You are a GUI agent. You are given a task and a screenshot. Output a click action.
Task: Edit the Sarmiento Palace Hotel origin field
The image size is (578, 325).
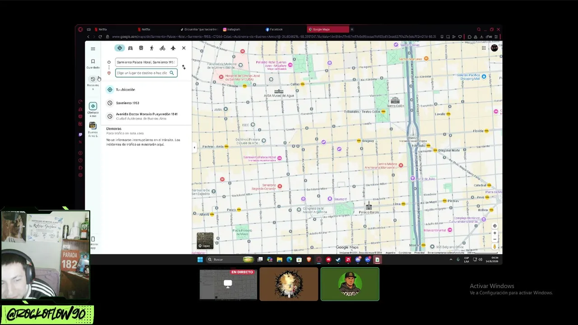click(x=146, y=62)
